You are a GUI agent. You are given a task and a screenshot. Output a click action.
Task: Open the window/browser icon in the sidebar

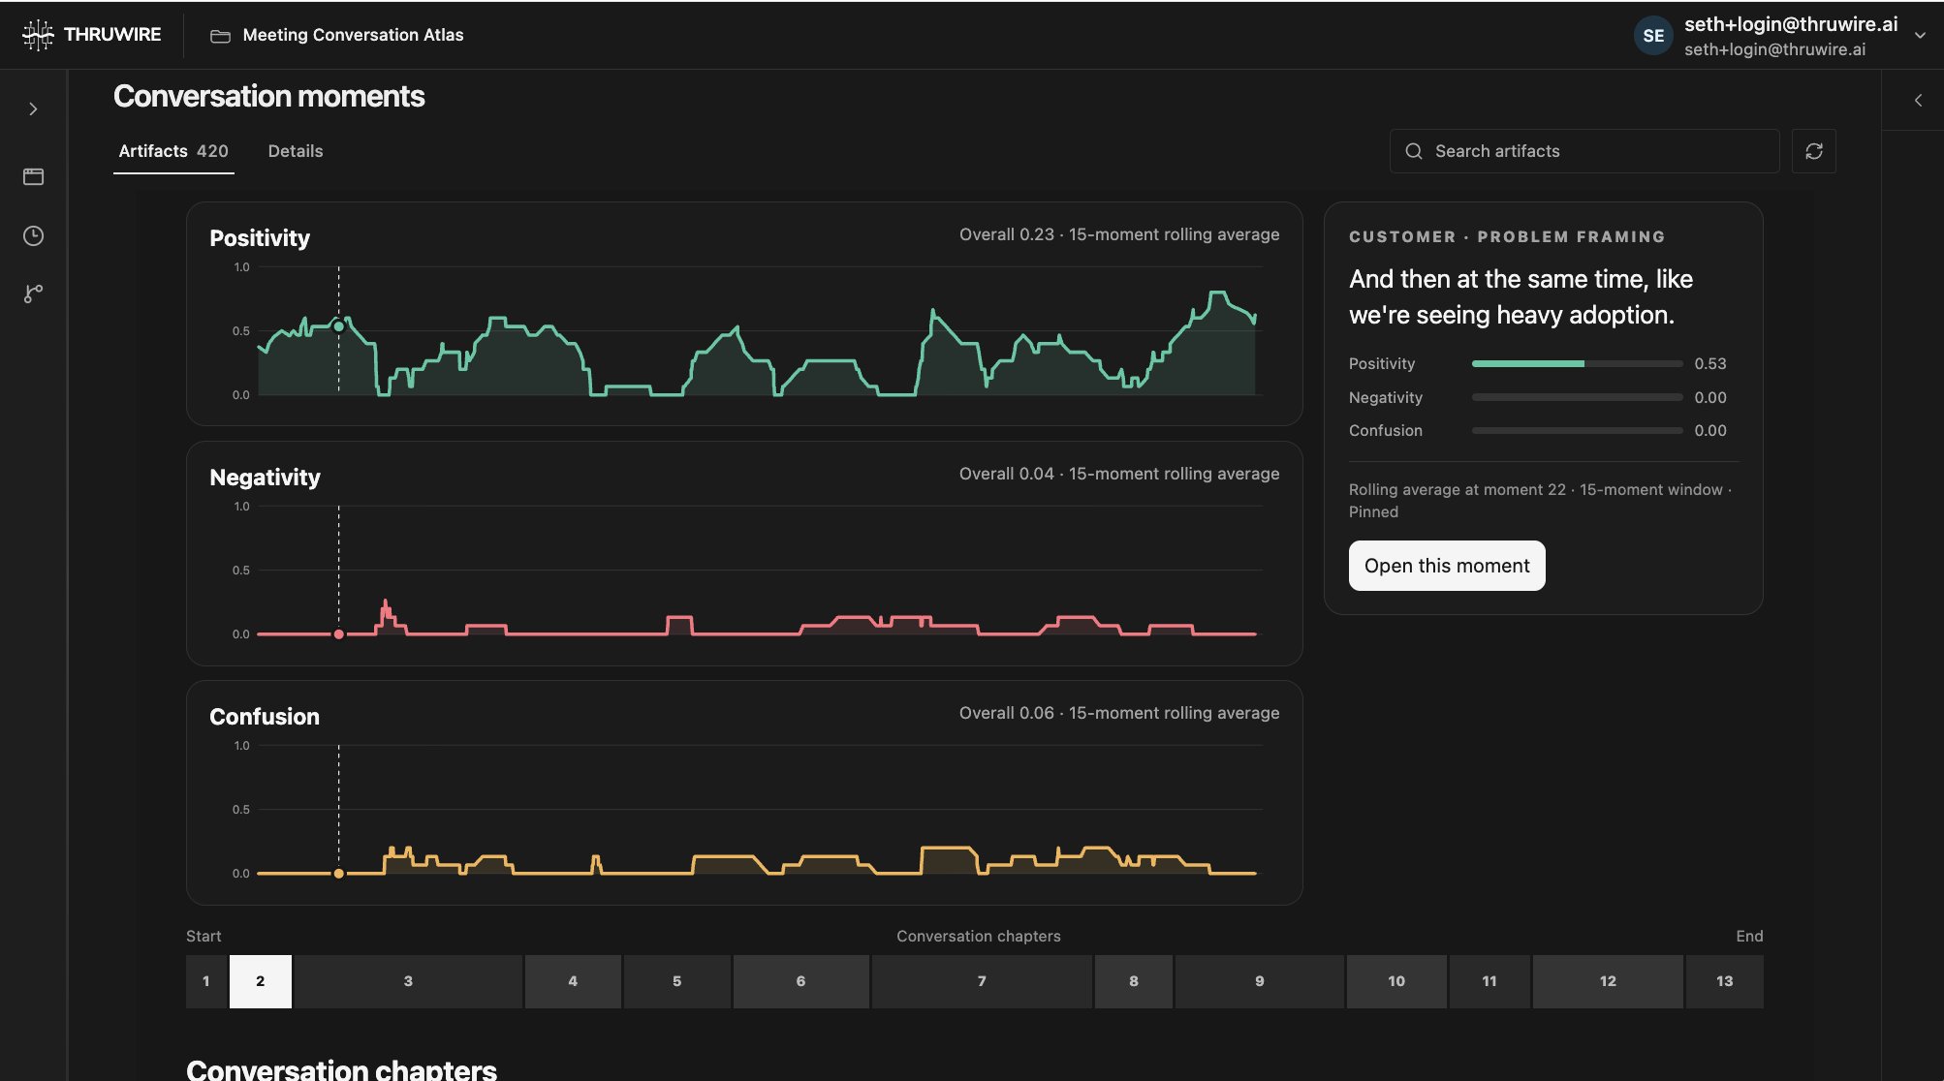33,176
